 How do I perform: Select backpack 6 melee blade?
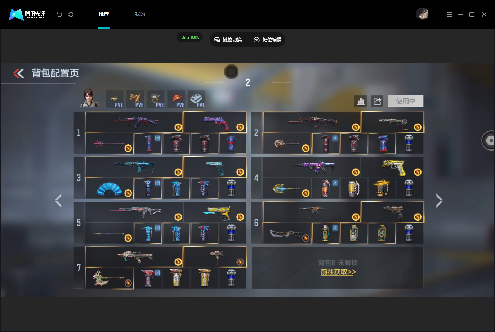point(287,233)
